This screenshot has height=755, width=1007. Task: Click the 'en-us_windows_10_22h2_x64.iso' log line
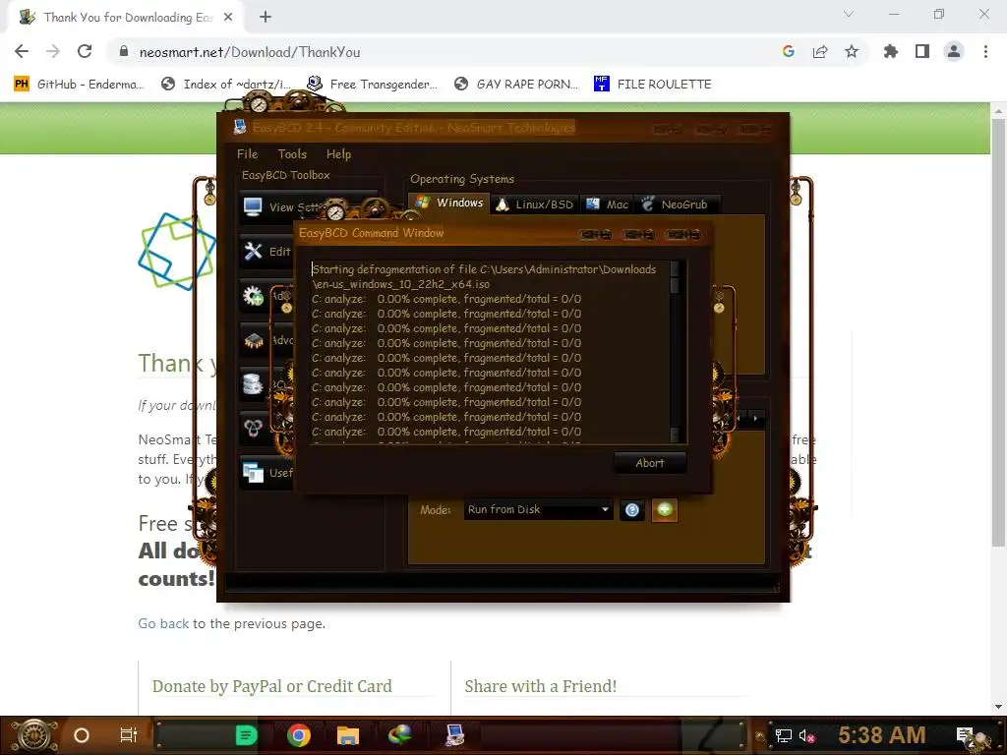(x=401, y=284)
